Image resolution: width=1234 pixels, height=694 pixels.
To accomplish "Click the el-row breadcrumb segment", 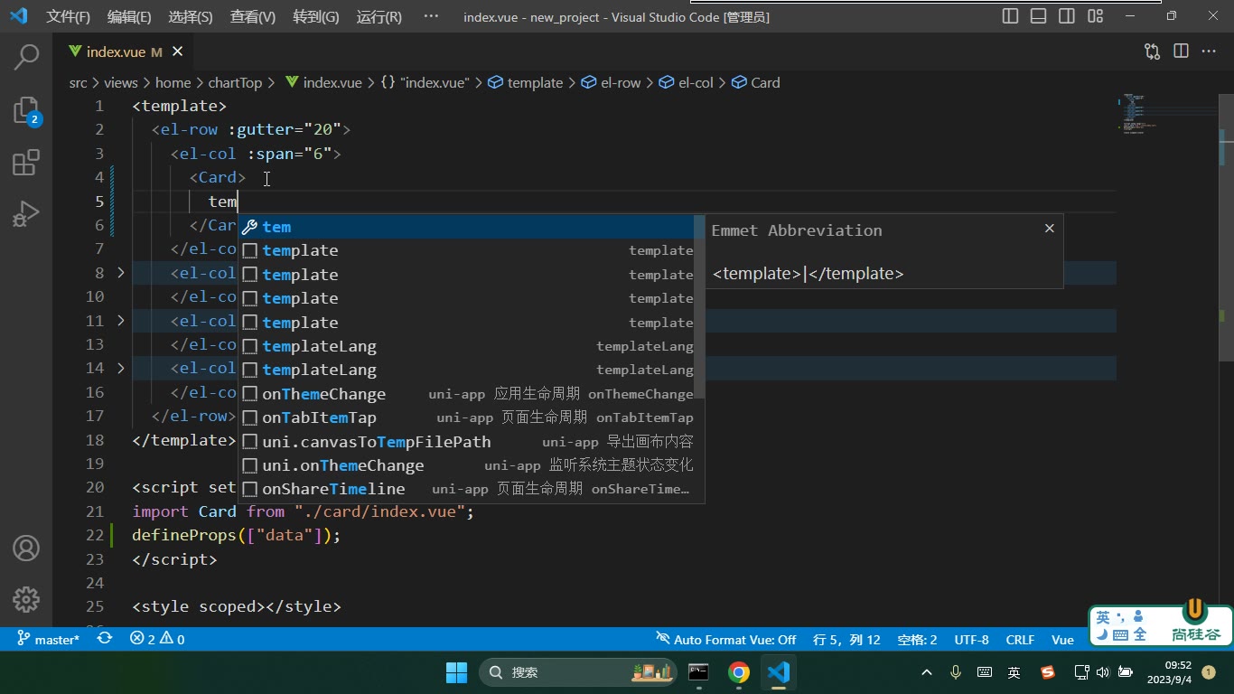I will pos(621,82).
